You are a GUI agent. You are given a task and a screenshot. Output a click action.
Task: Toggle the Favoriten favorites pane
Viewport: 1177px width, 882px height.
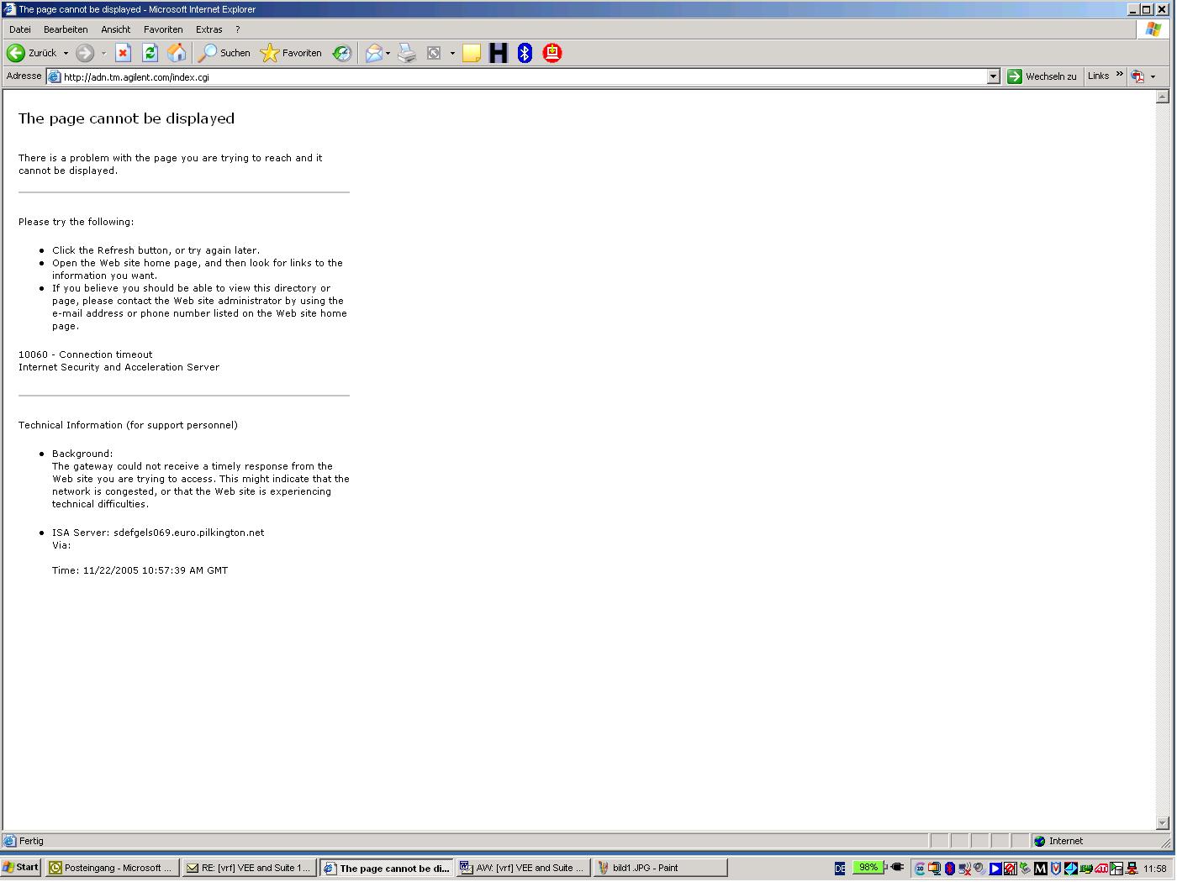pyautogui.click(x=291, y=53)
